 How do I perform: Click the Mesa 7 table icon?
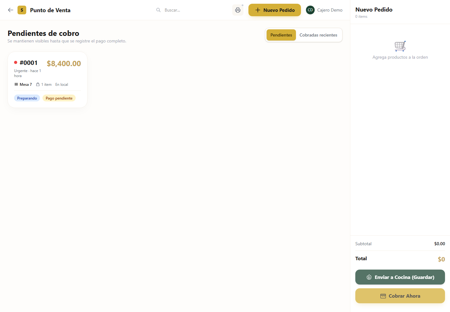(x=16, y=85)
